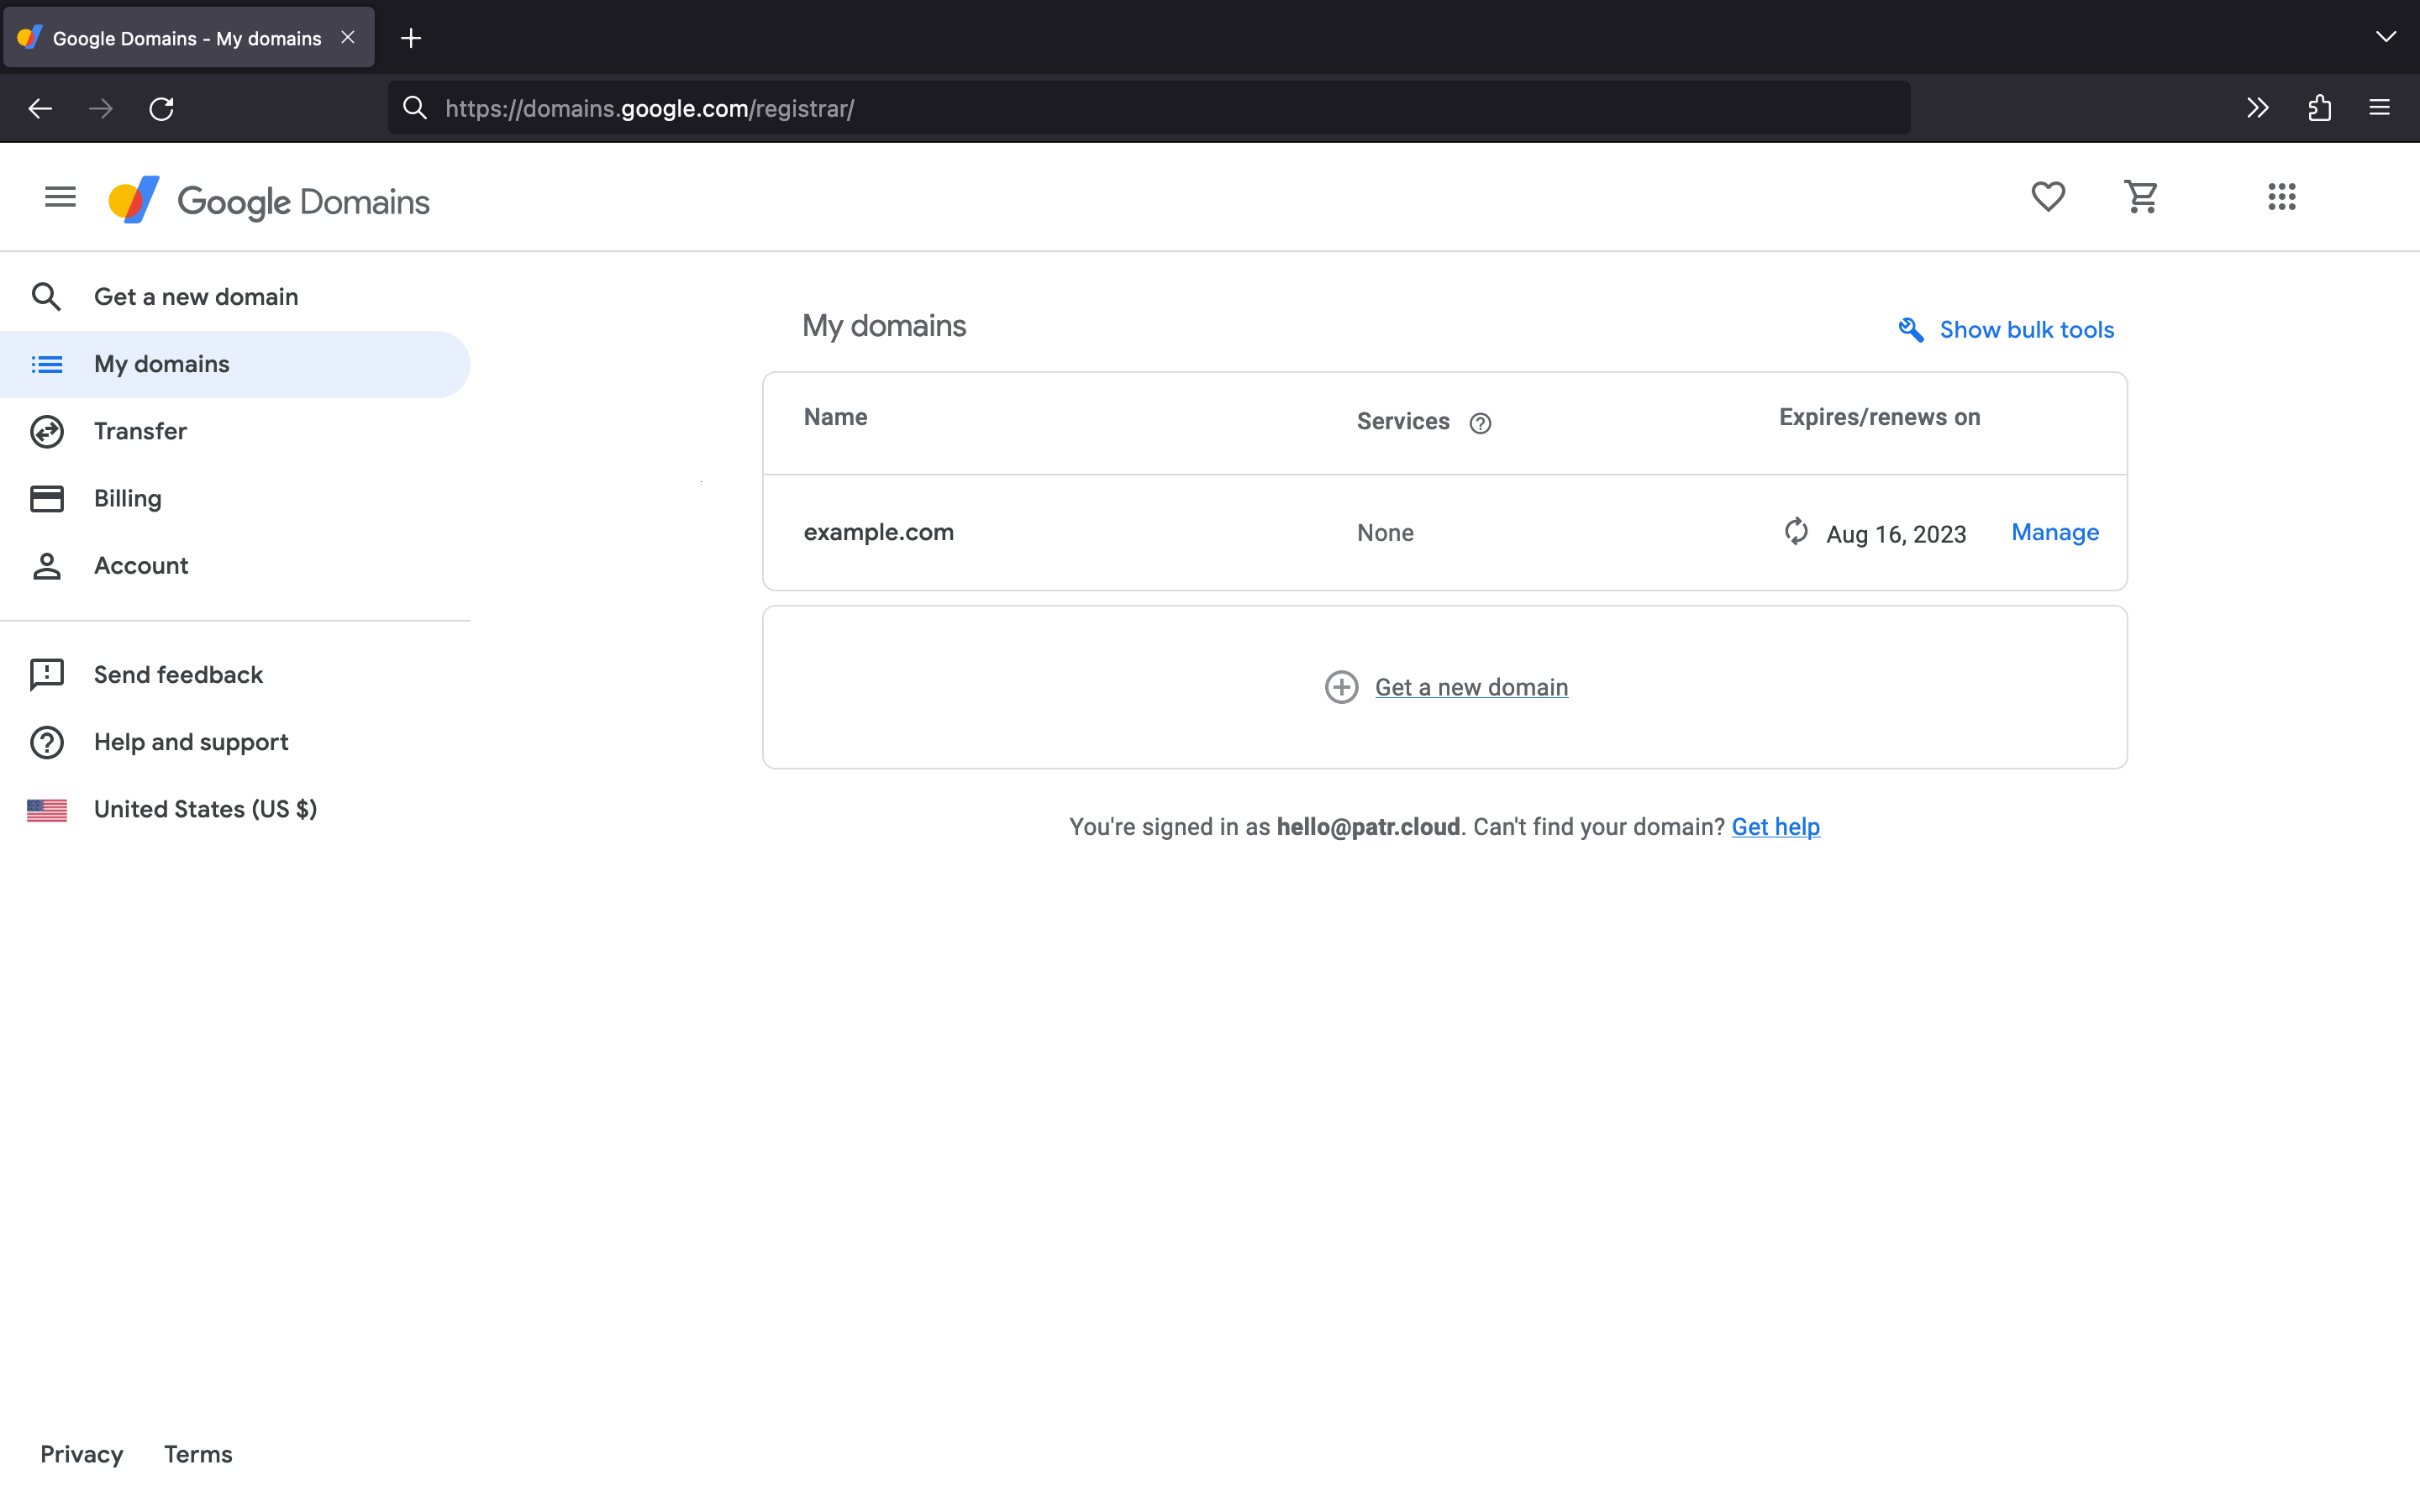Click the toolbar overflow chevrons icon

(x=2258, y=108)
